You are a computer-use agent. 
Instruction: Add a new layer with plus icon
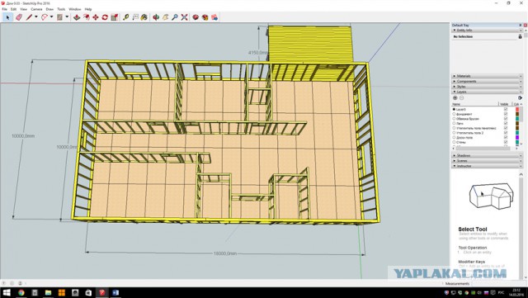coord(455,97)
